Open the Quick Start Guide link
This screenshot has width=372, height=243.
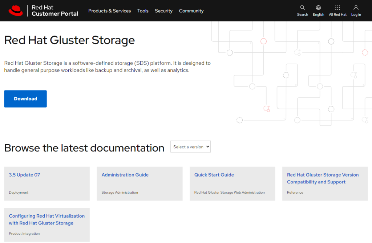pyautogui.click(x=214, y=175)
